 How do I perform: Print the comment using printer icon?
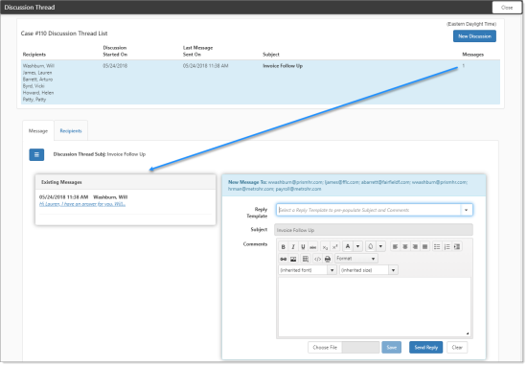click(328, 259)
